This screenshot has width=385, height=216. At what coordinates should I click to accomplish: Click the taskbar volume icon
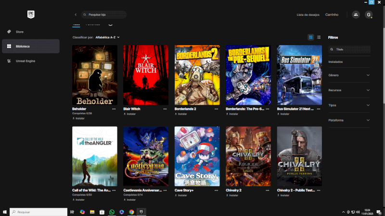[358, 212]
